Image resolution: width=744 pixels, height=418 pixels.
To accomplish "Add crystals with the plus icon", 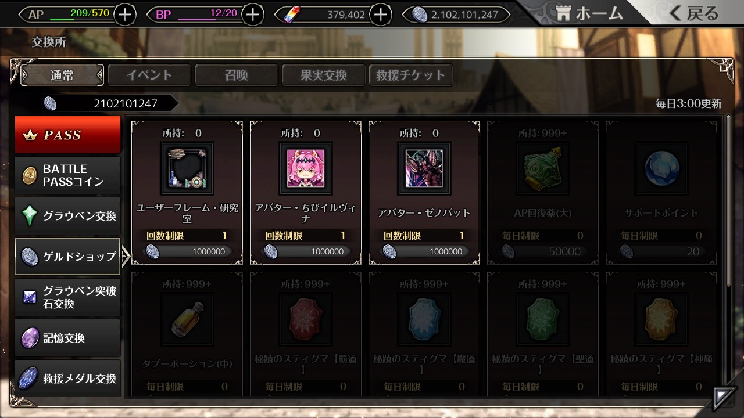I will coord(380,15).
